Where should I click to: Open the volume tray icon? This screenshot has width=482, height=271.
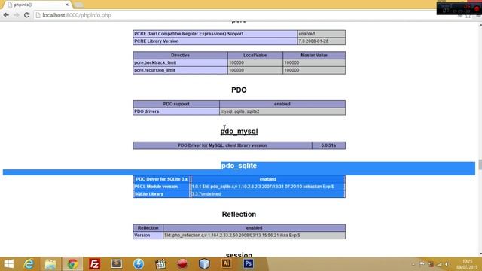447,264
